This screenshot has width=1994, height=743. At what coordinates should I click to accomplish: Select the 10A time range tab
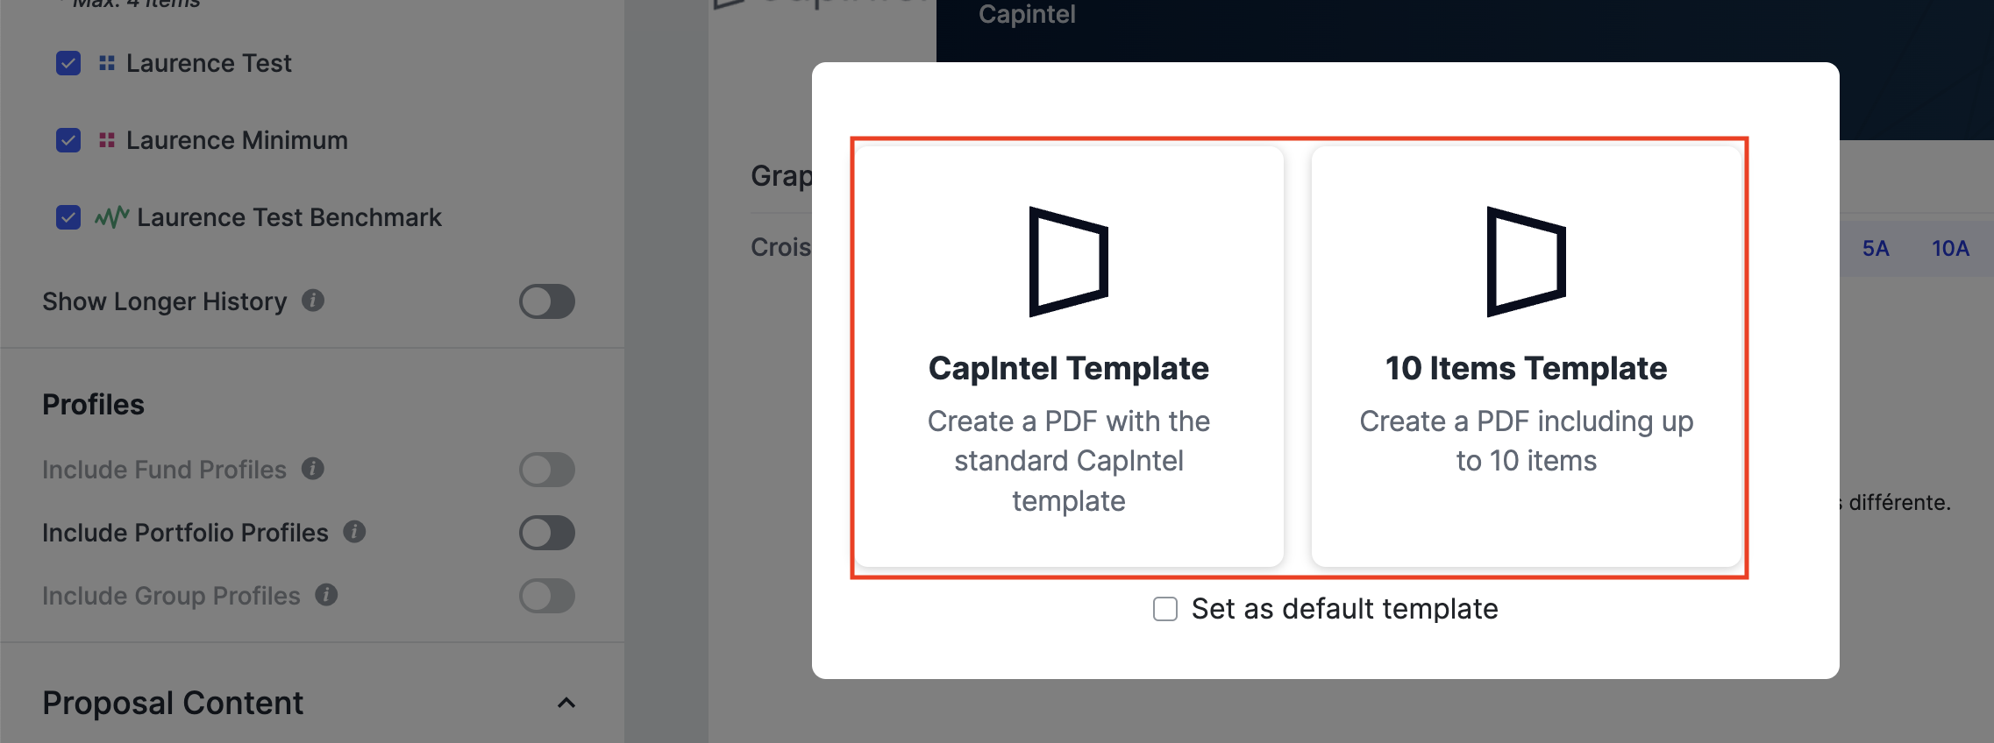(x=1950, y=248)
